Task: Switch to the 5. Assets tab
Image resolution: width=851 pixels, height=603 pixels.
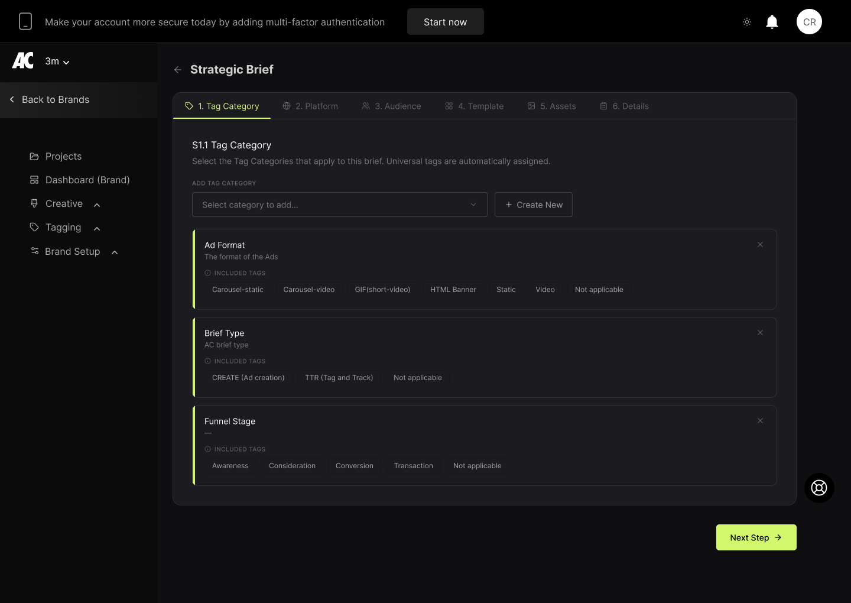Action: tap(551, 106)
